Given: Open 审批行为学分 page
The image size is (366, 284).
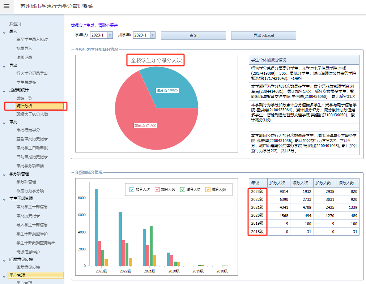Looking at the screenshot, I should click(x=28, y=130).
